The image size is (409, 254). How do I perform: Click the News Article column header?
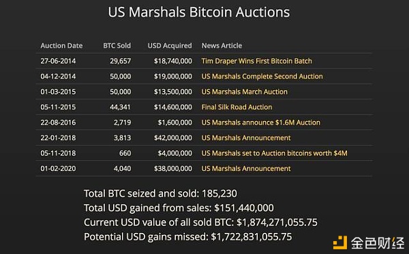point(222,46)
